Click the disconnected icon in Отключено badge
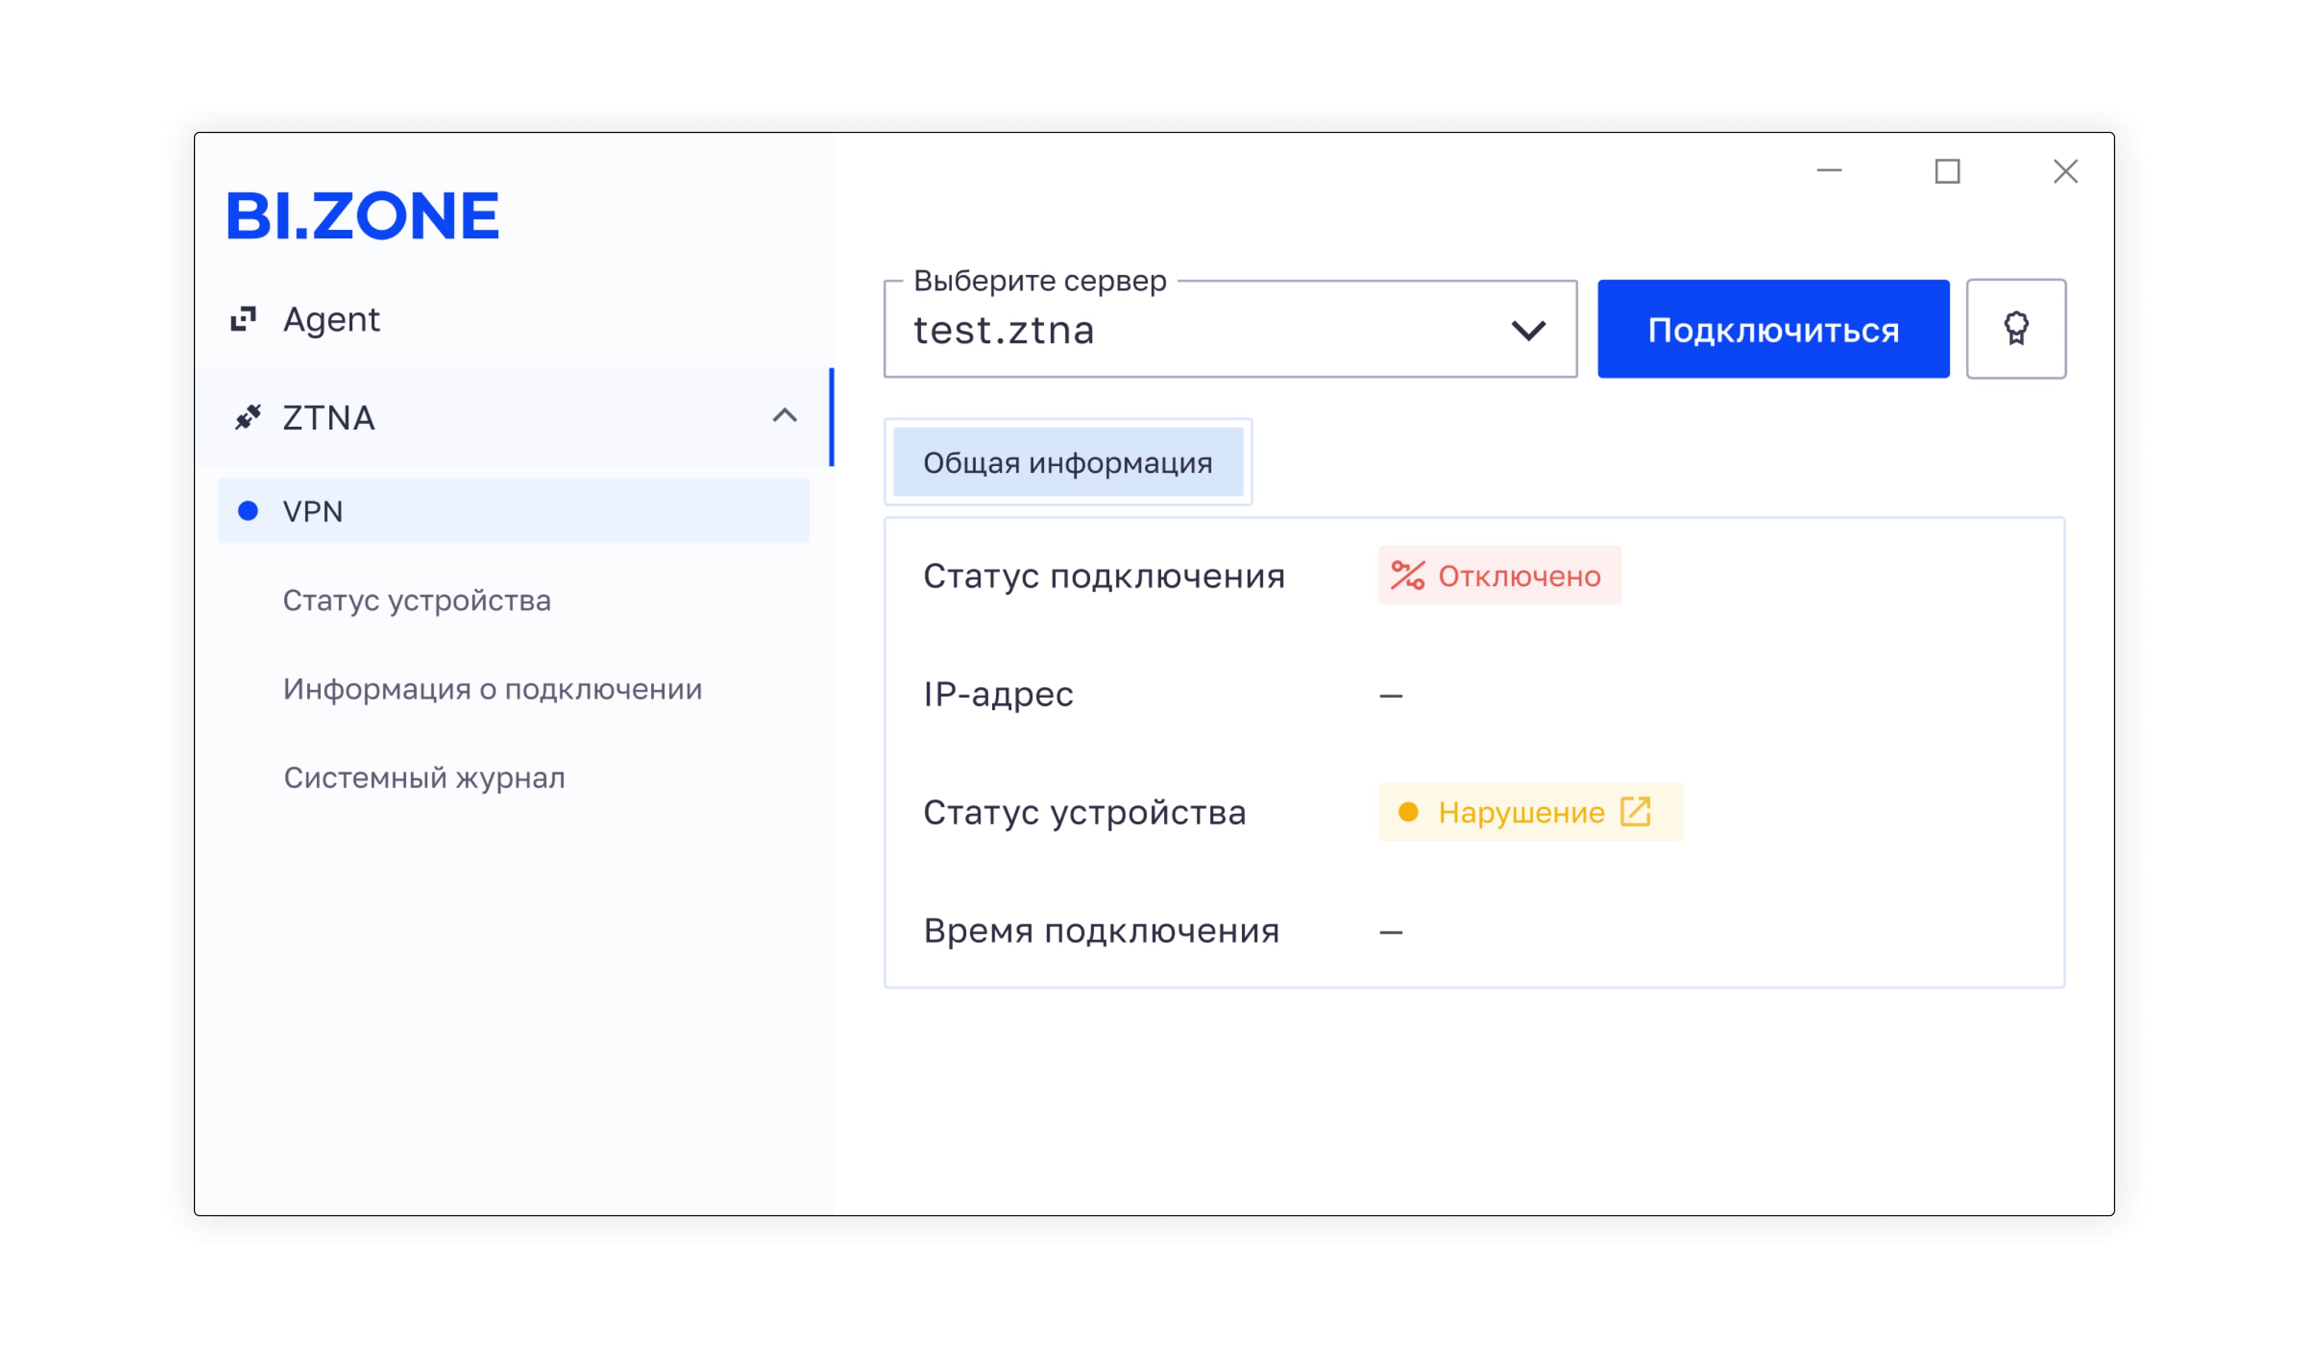Viewport: 2309px width, 1347px height. pos(1408,575)
